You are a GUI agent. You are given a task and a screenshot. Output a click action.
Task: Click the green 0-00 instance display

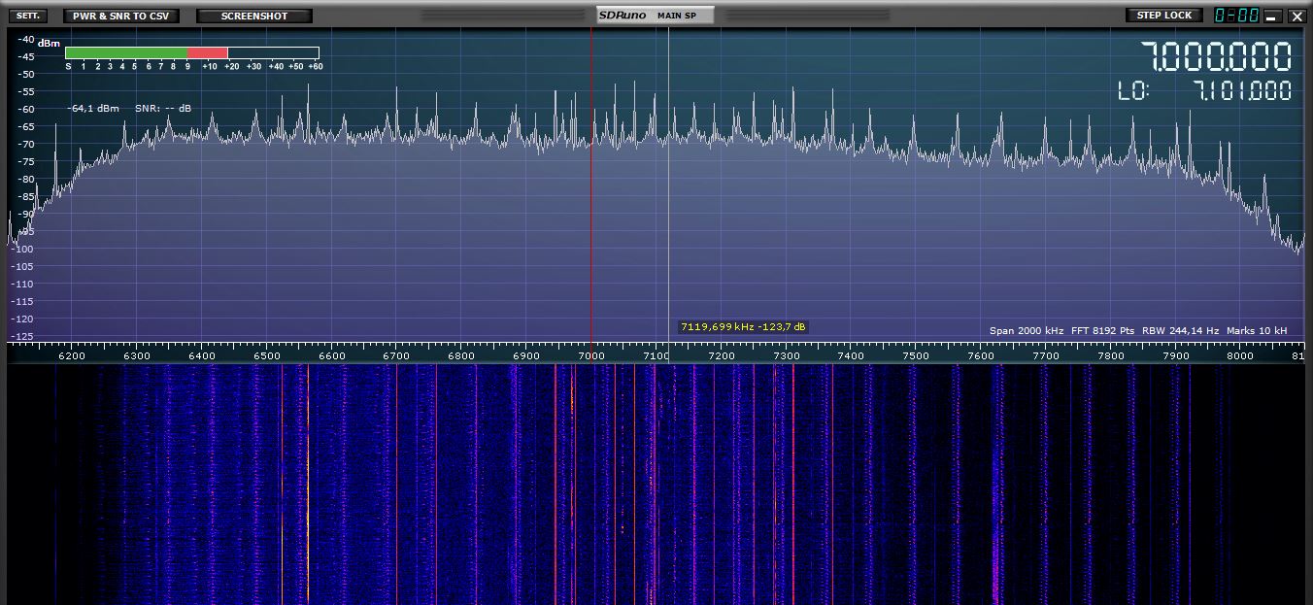point(1236,16)
